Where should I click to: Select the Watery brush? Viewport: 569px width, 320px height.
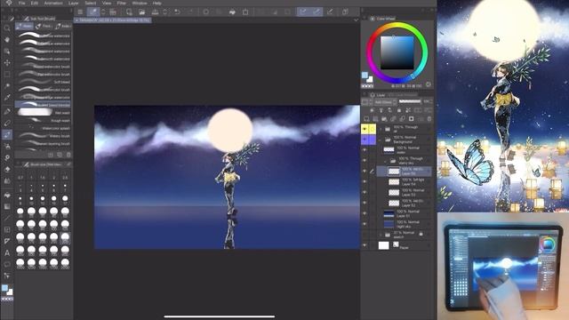(43, 136)
